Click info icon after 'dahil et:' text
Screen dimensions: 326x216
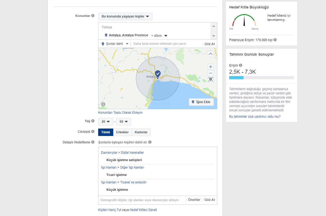150,142
